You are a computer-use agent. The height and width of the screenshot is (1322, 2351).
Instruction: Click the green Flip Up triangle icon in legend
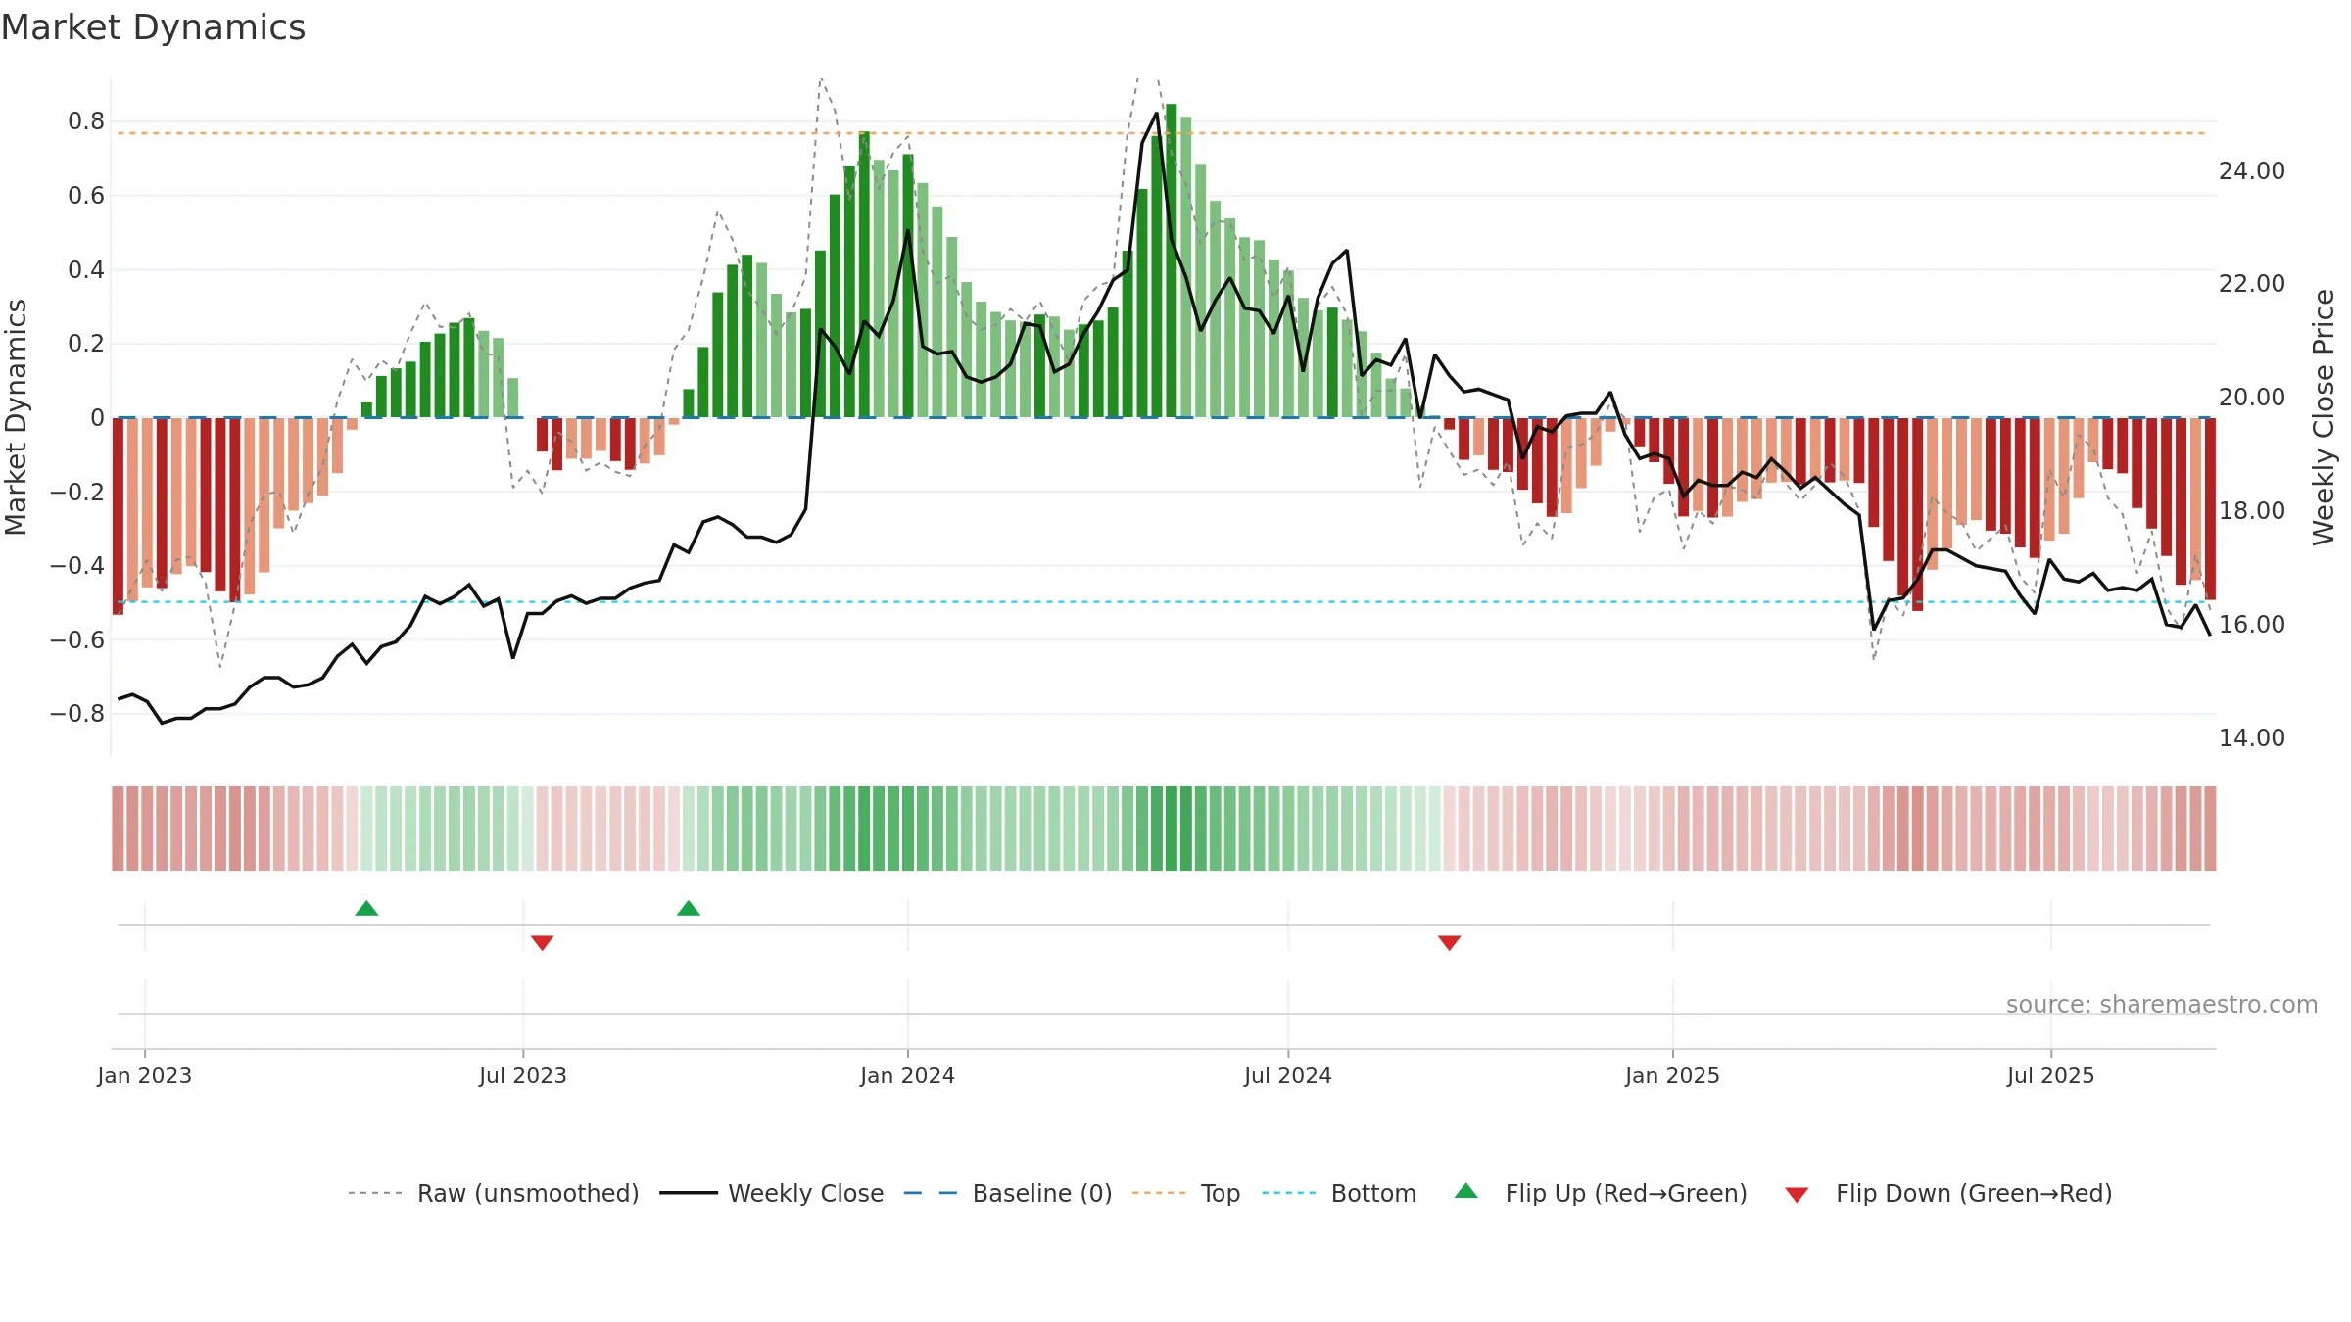[1466, 1191]
